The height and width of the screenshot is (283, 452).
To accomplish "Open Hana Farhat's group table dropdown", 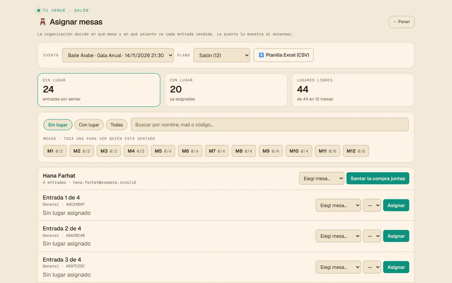I will pyautogui.click(x=322, y=178).
